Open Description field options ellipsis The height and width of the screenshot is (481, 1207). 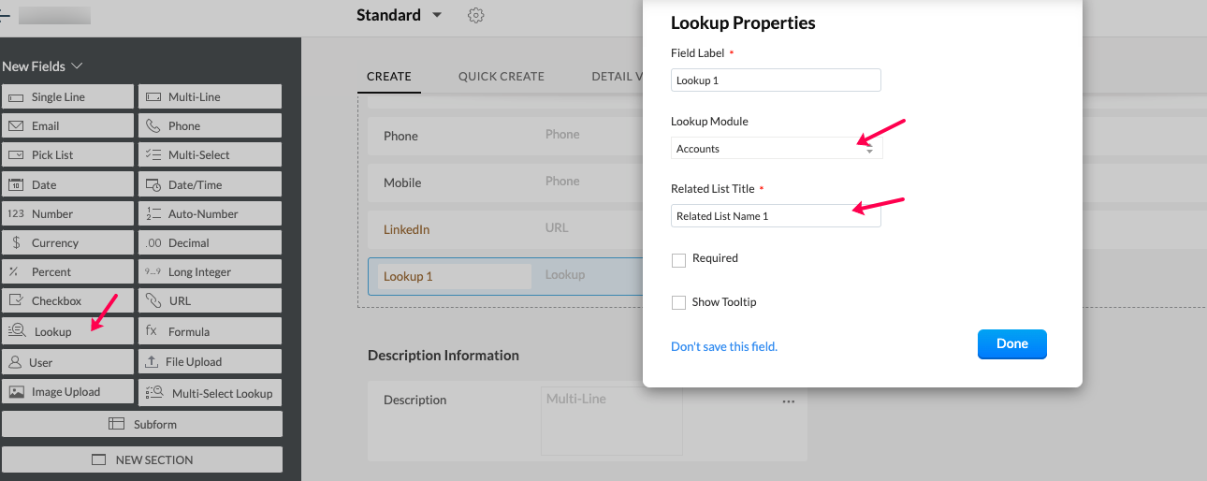(789, 401)
